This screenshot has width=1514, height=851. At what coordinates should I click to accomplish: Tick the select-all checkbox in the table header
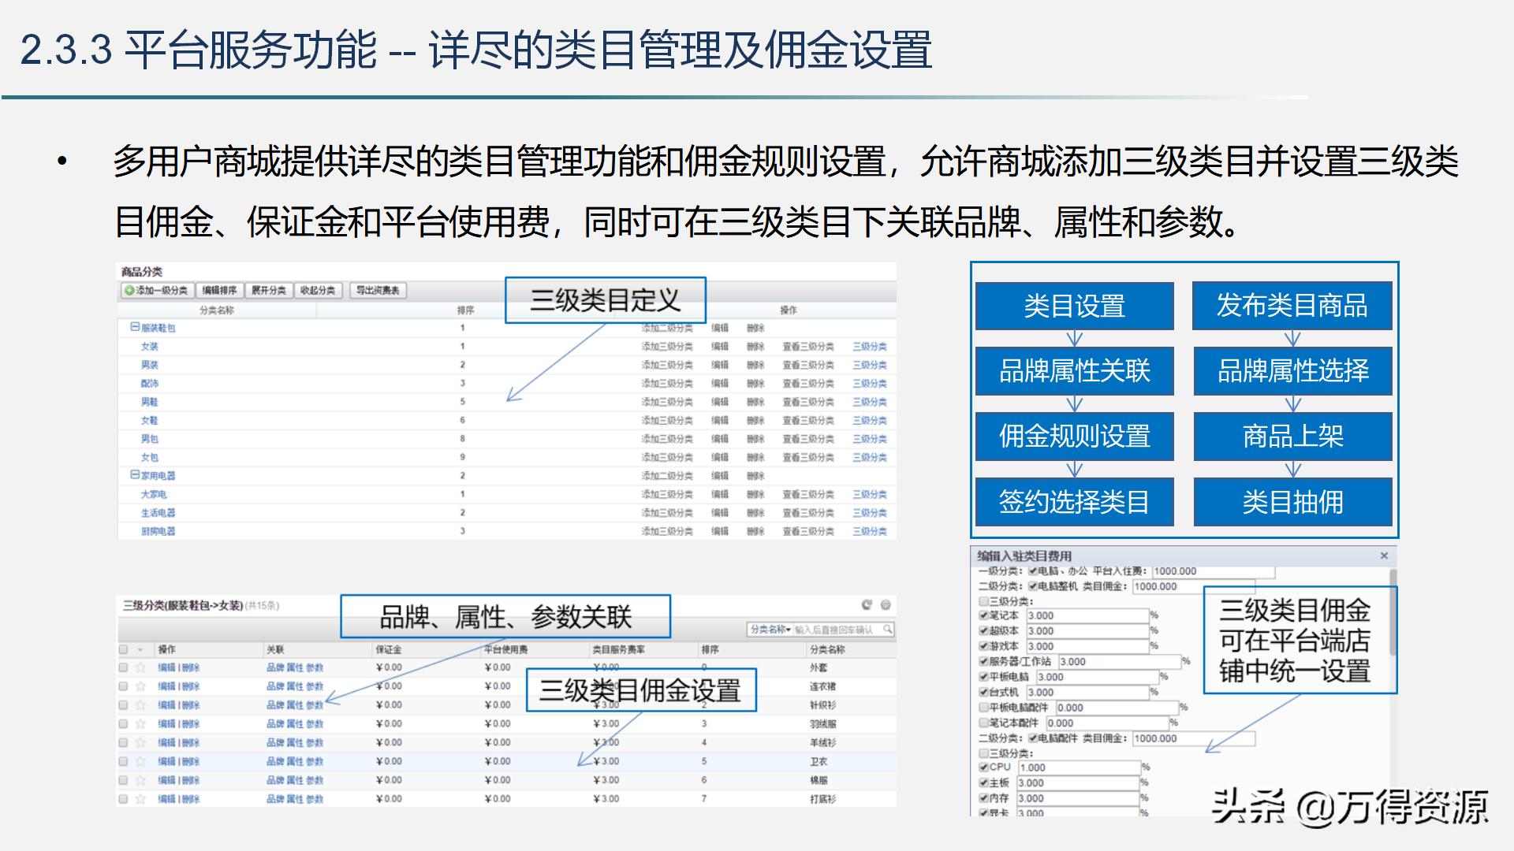pyautogui.click(x=123, y=648)
